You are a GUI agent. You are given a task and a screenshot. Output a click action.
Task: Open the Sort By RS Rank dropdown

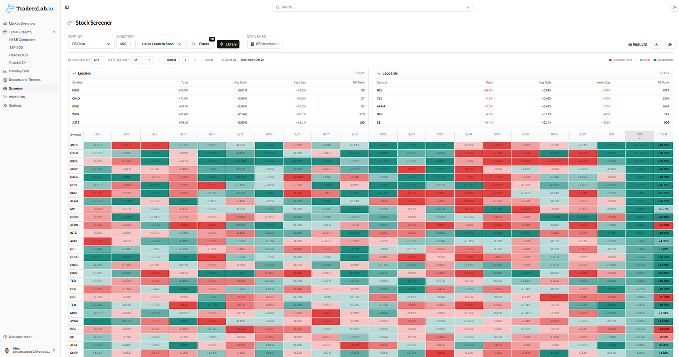[x=91, y=44]
